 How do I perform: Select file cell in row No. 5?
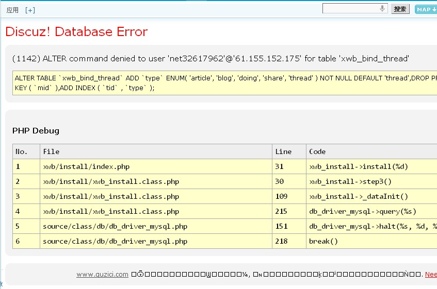click(156, 227)
